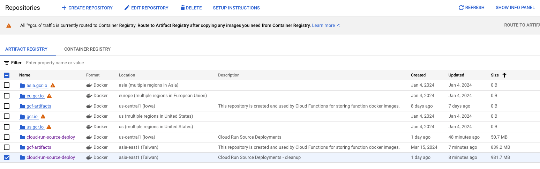This screenshot has width=540, height=169.
Task: Open the Learn more link
Action: [323, 25]
